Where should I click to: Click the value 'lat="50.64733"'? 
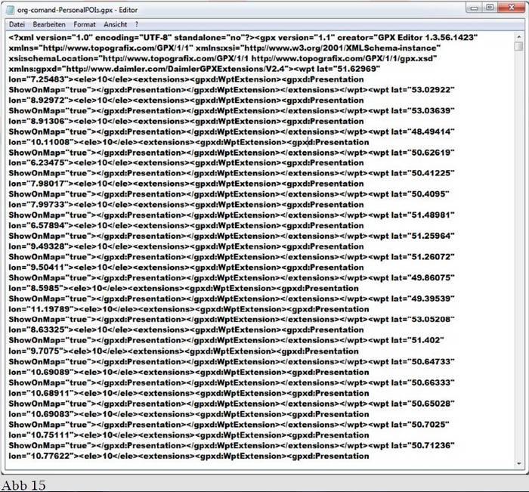click(422, 362)
